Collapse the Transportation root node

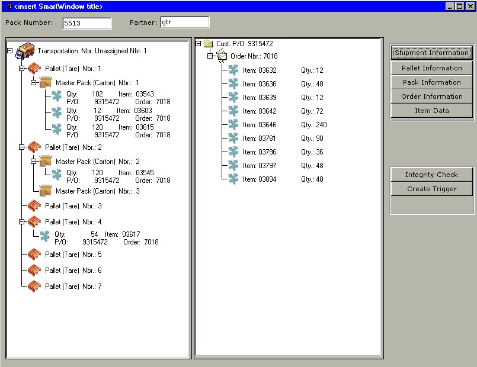coord(9,51)
